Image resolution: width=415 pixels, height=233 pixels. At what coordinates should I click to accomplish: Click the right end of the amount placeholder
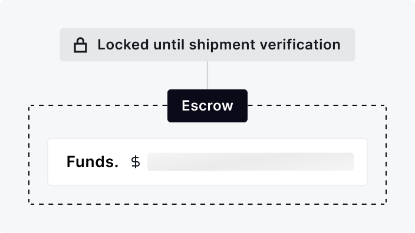click(348, 162)
